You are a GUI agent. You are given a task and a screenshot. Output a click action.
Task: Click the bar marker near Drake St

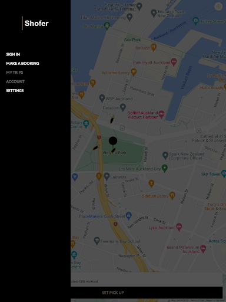coord(151,184)
